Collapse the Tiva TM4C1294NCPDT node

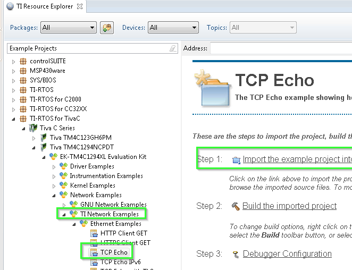click(33, 148)
